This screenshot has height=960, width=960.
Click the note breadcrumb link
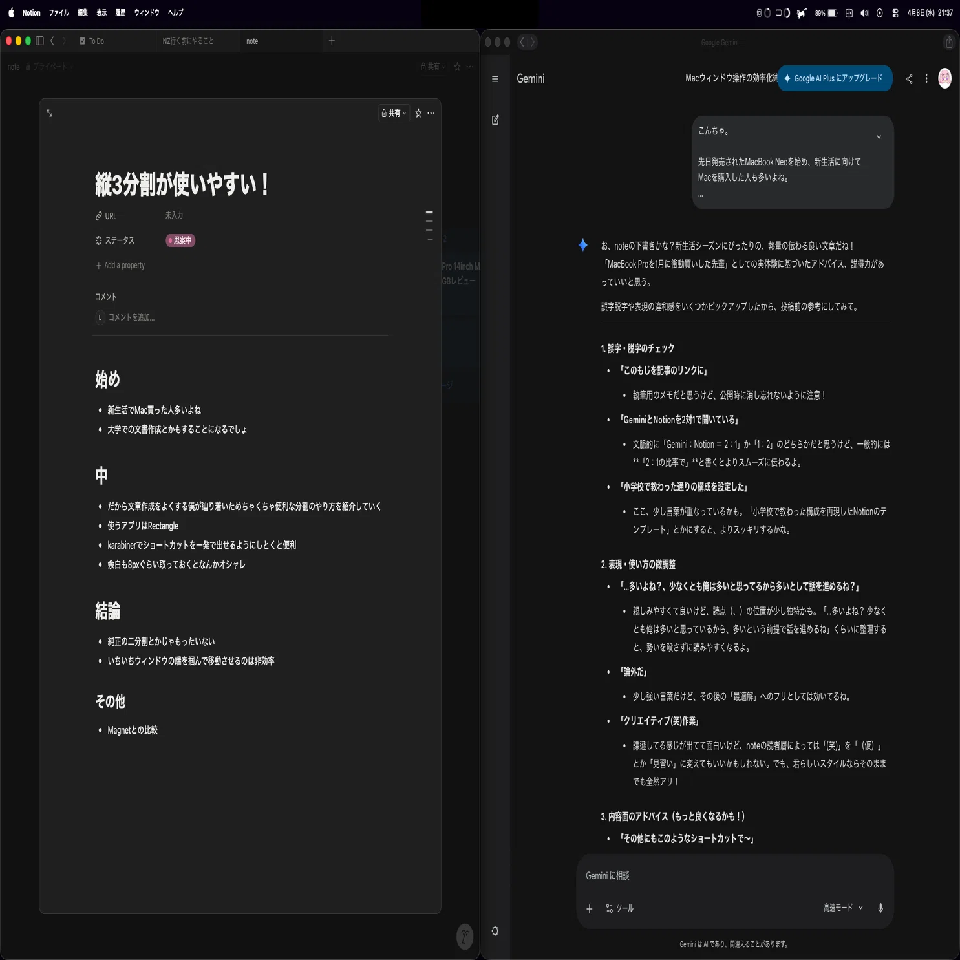(14, 67)
